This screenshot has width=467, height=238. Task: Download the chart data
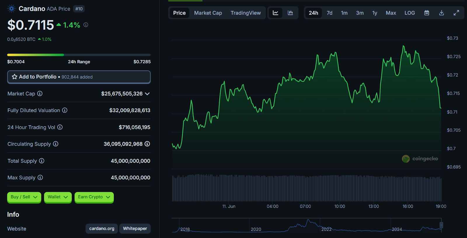pyautogui.click(x=441, y=13)
